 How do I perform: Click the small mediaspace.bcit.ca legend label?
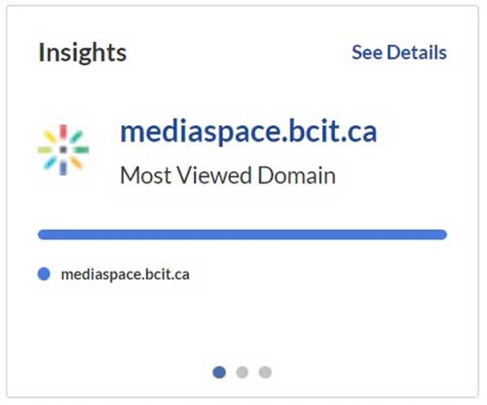coord(125,275)
